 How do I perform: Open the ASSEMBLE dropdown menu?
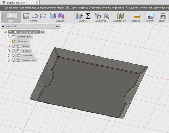[x=102, y=21]
